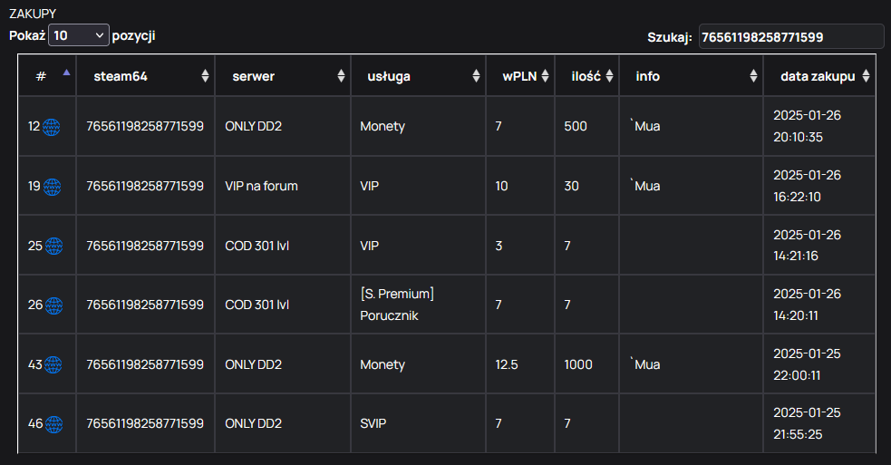Sort table by serwer column
Screen dimensions: 891x465
(341, 76)
